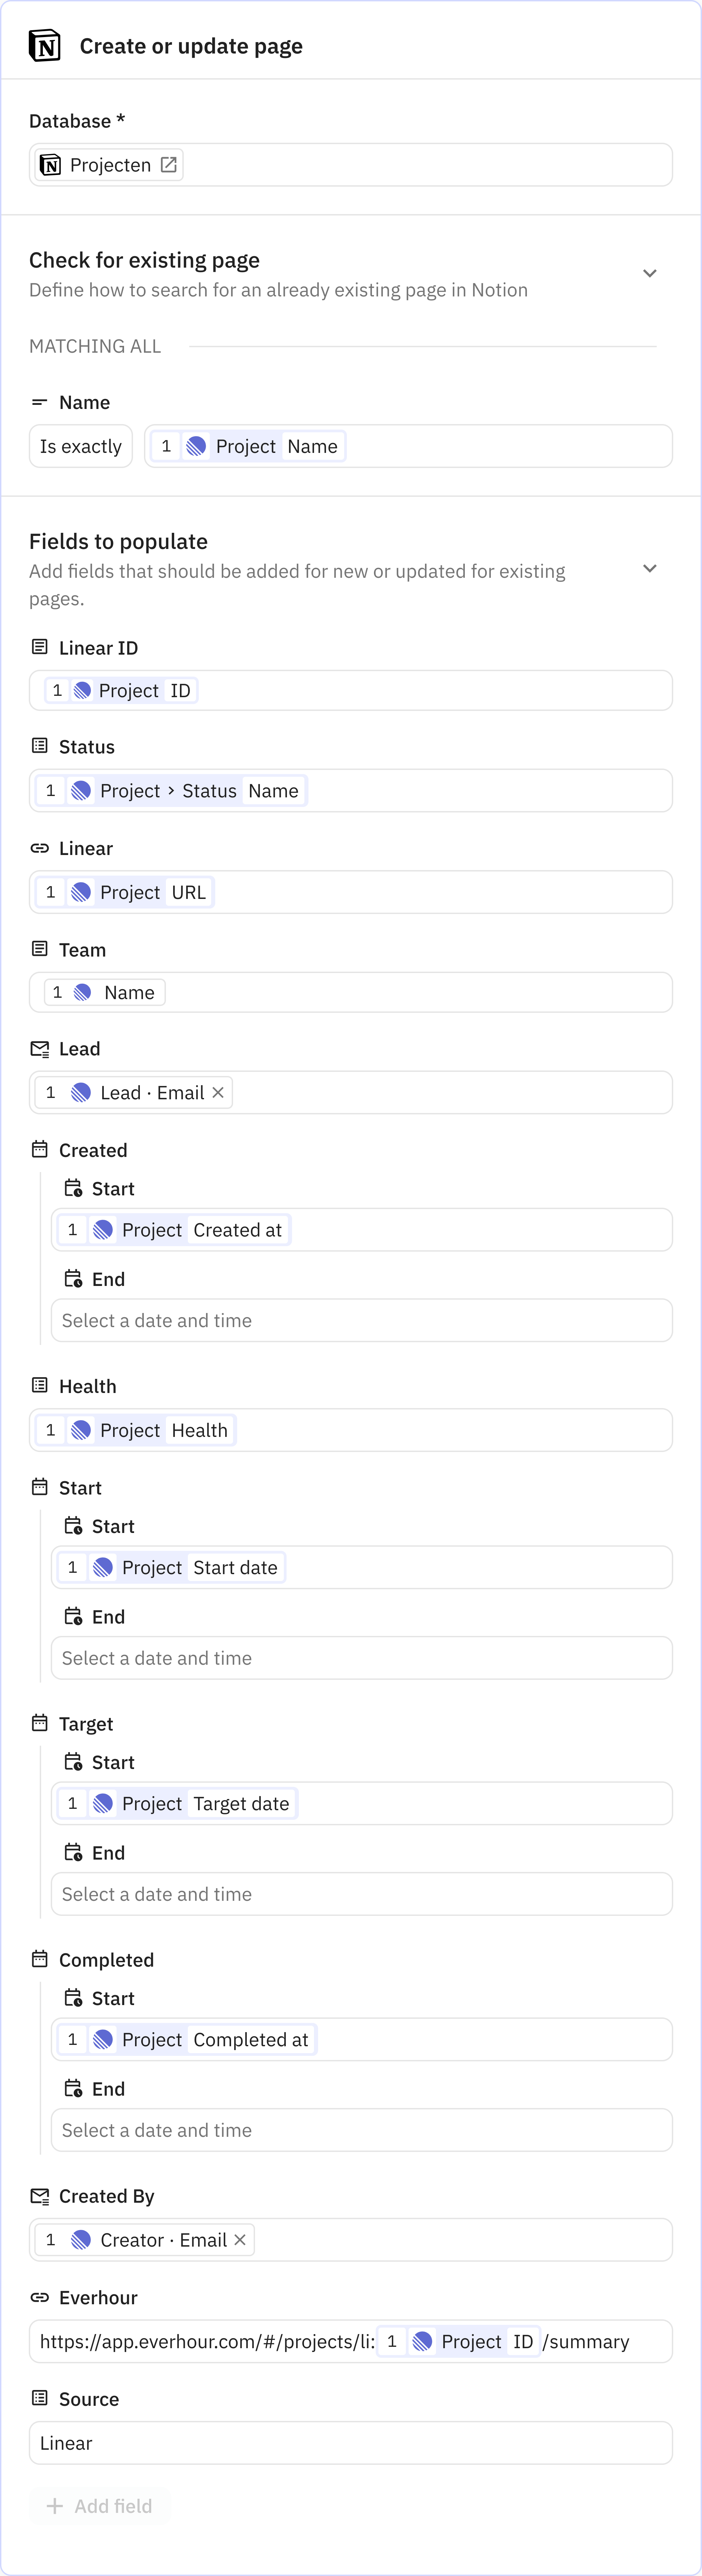The height and width of the screenshot is (2576, 702).
Task: Open the Is exactly operator dropdown
Action: click(80, 446)
